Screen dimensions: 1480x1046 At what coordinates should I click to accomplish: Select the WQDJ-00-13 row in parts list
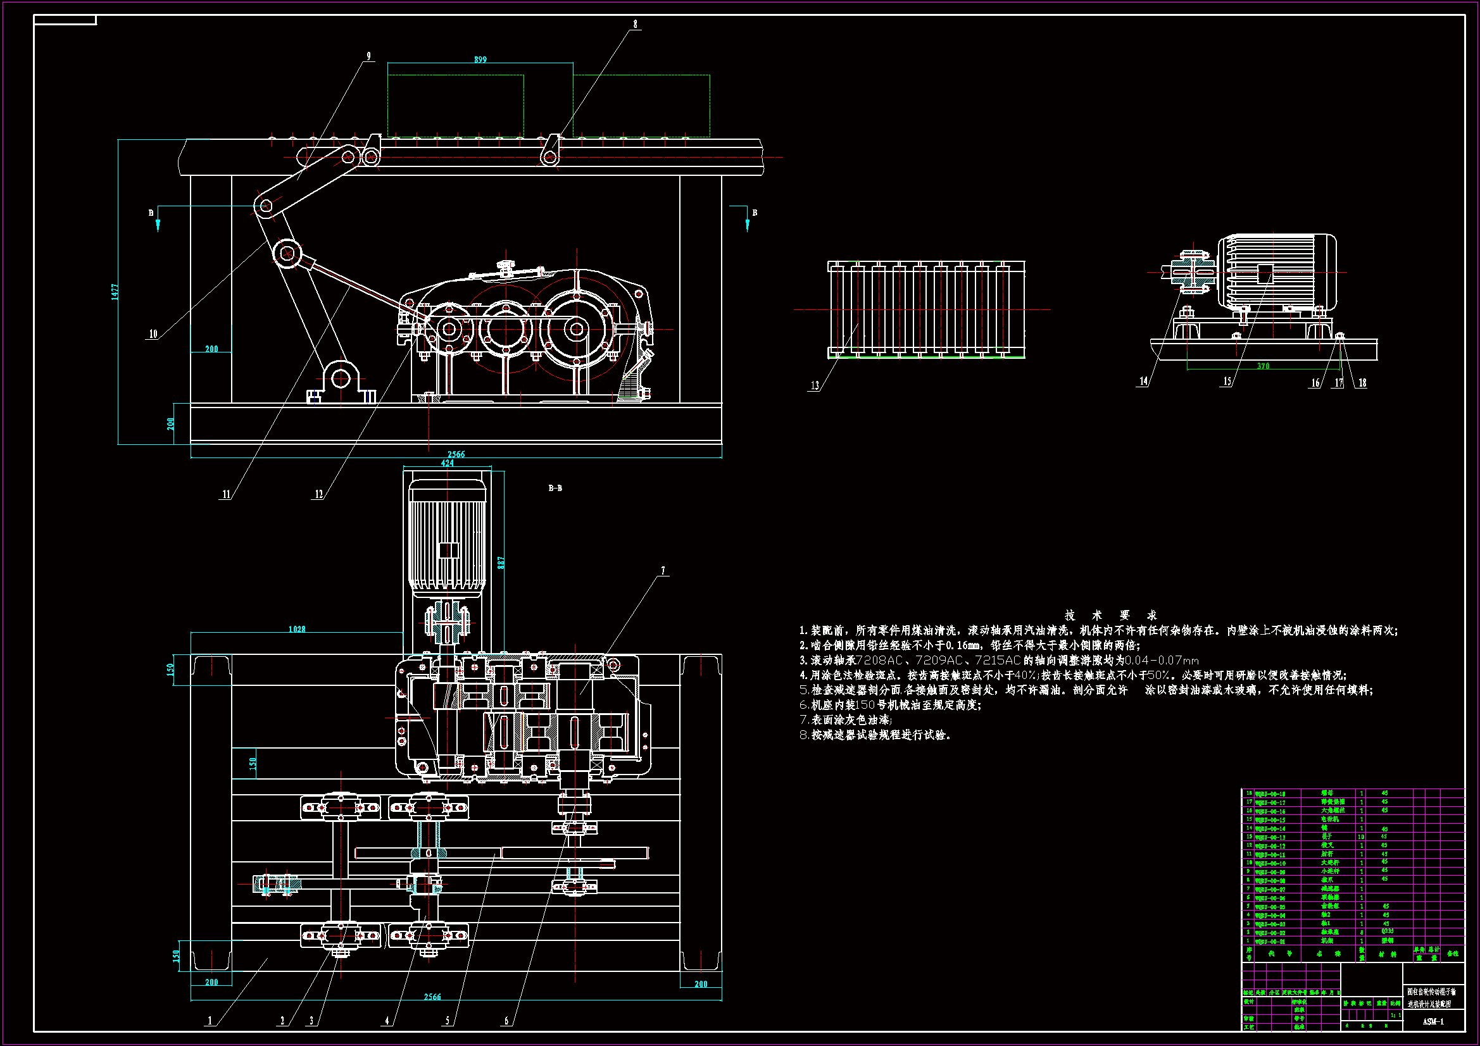pos(1270,837)
